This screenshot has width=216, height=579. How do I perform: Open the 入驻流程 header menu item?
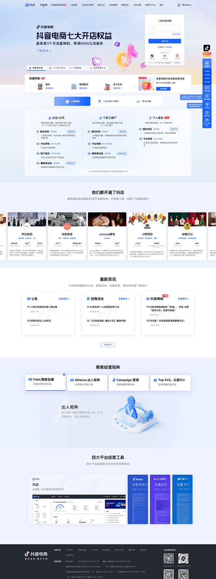point(74,5)
